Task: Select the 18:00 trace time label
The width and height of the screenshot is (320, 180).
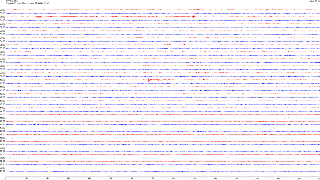Action: pyautogui.click(x=2, y=135)
